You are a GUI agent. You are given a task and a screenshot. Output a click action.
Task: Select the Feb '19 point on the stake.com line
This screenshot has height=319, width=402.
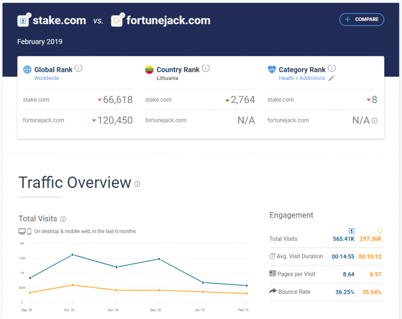(247, 285)
